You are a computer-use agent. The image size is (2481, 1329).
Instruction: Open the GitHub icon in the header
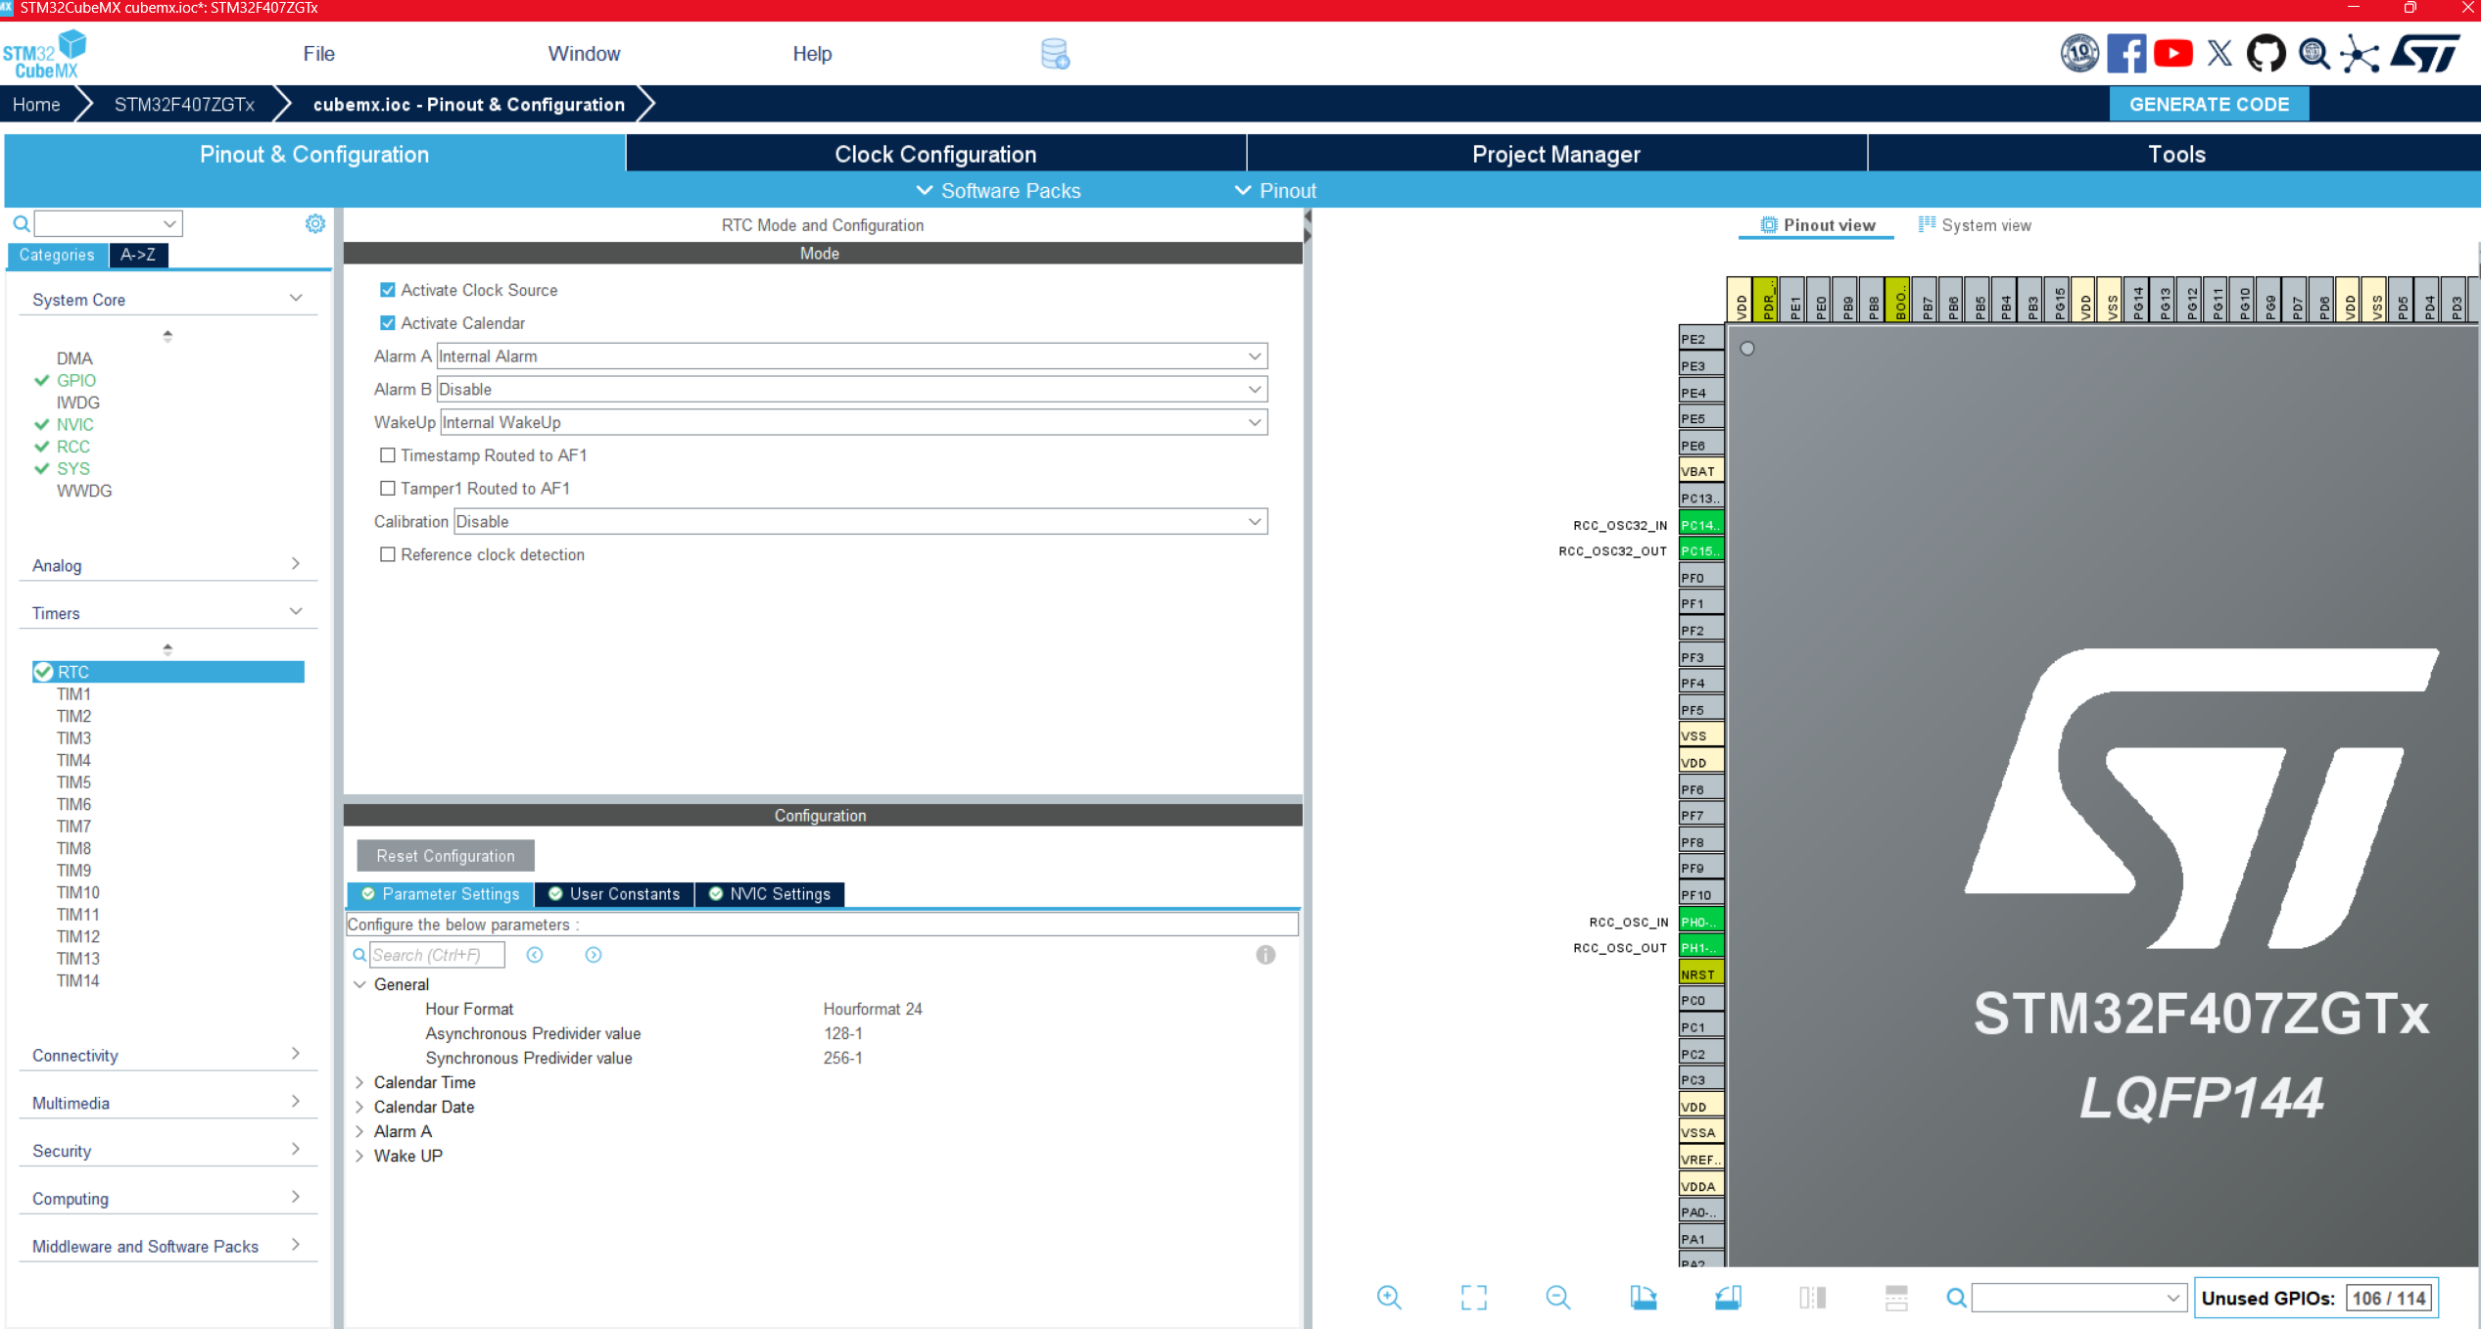click(x=2266, y=53)
